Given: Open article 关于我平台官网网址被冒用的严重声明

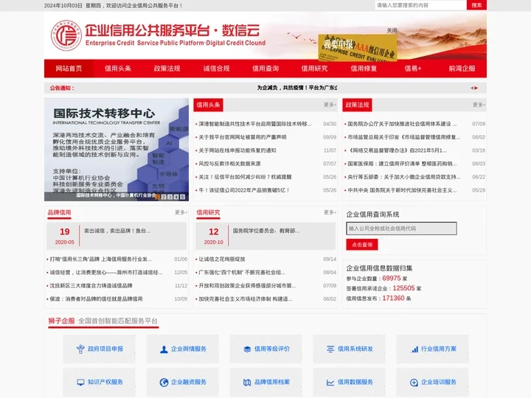Looking at the screenshot, I should (x=243, y=137).
